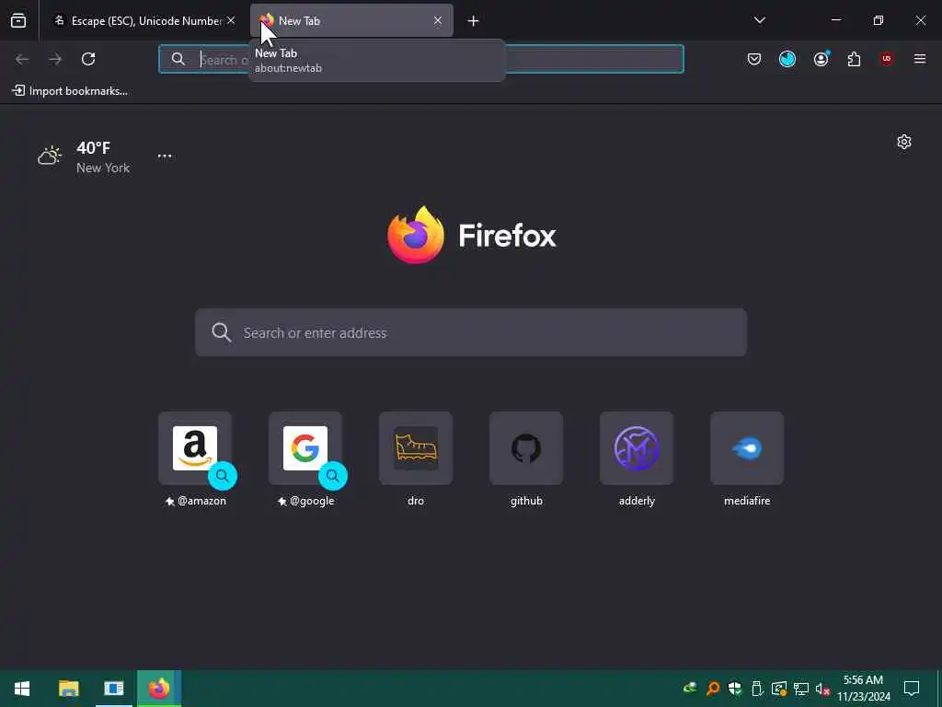Open the network tray icon
The height and width of the screenshot is (707, 942).
pos(801,689)
